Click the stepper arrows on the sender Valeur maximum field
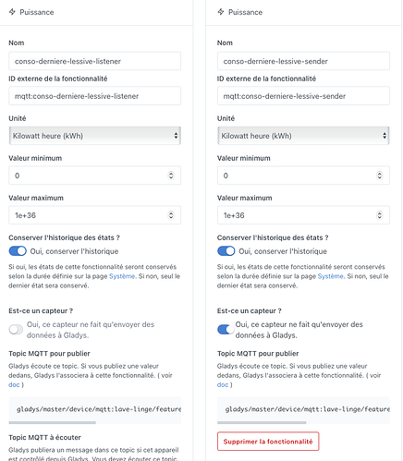The height and width of the screenshot is (461, 403). (x=380, y=215)
